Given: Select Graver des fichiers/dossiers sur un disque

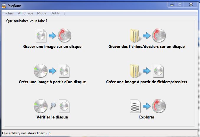Looking at the screenshot, I should pyautogui.click(x=147, y=46).
